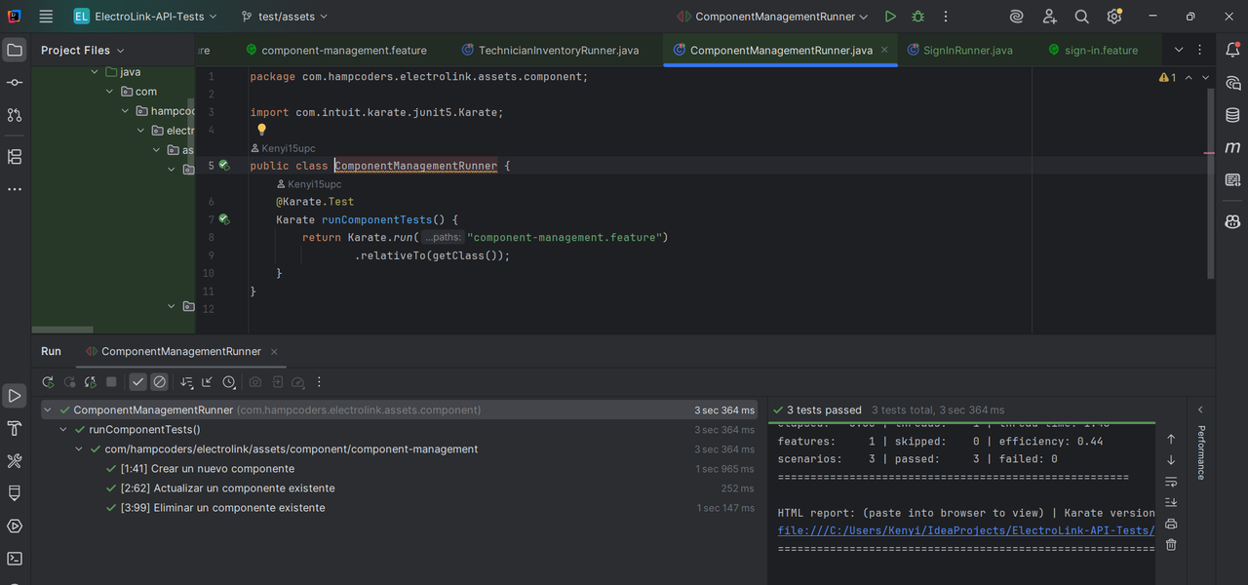This screenshot has width=1248, height=585.
Task: Collapse runComponentTests() test node
Action: pos(64,429)
